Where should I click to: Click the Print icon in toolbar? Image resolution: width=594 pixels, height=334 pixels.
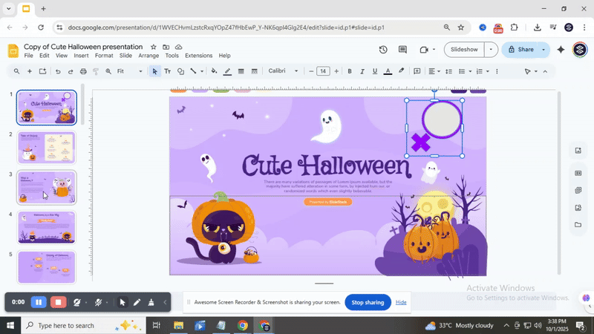(83, 71)
